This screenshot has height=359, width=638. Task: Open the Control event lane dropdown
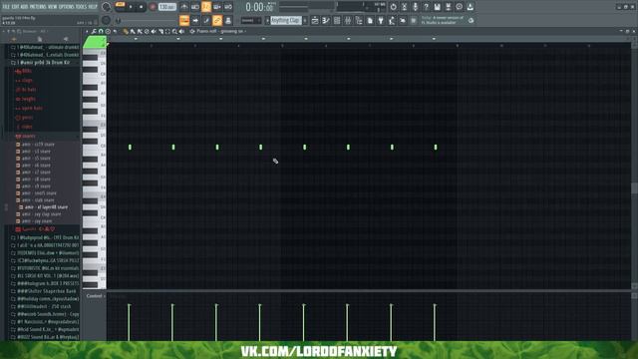coord(96,296)
